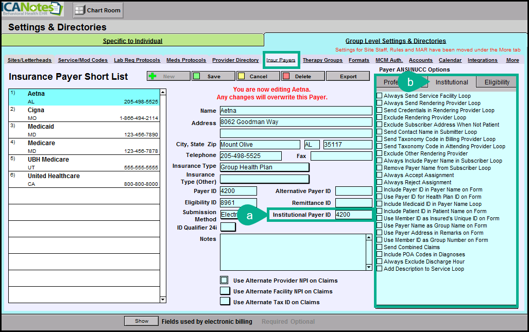Enable Always Send Service Facility Loop

pyautogui.click(x=380, y=96)
